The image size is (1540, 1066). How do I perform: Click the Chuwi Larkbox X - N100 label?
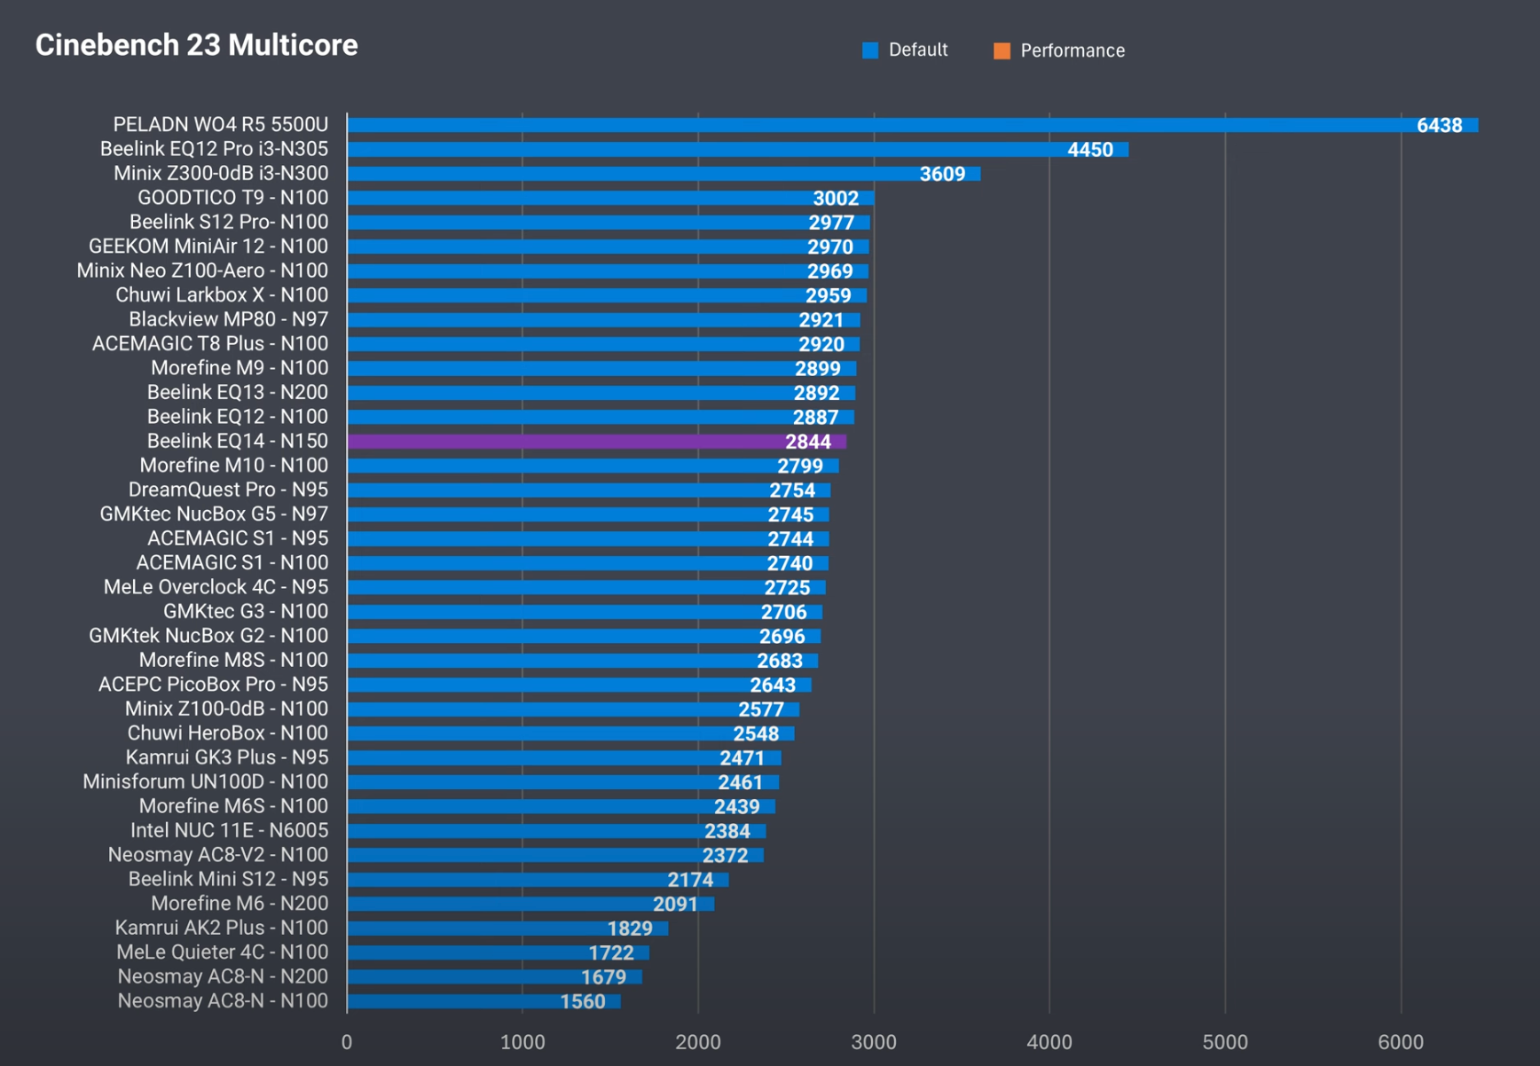pyautogui.click(x=222, y=295)
